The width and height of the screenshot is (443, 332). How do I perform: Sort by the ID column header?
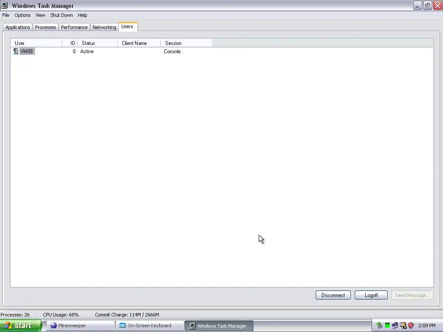[70, 43]
